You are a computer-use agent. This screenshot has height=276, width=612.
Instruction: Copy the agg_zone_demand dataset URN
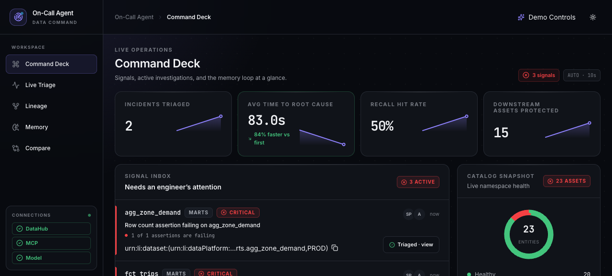(x=335, y=248)
